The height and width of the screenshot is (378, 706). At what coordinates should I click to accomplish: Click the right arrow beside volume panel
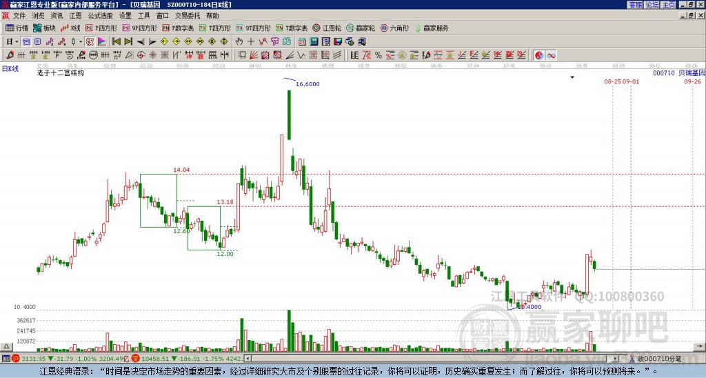(x=699, y=347)
